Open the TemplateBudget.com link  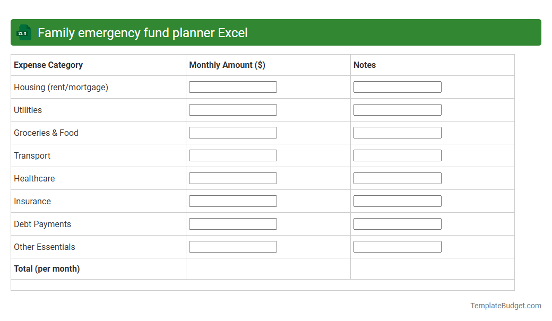click(505, 305)
